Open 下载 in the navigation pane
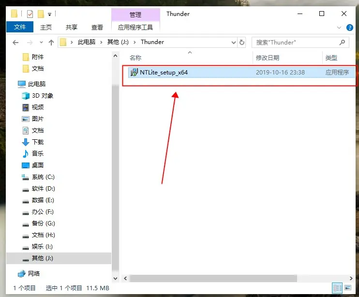 33,142
